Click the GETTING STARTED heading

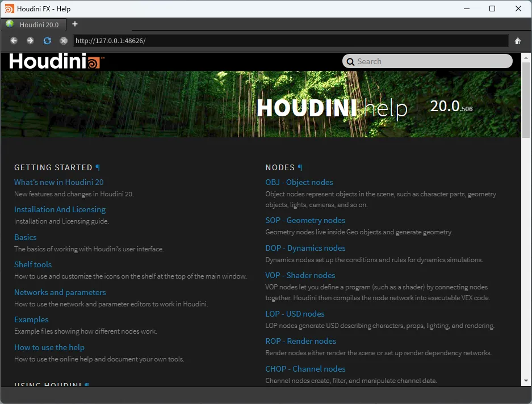coord(53,167)
